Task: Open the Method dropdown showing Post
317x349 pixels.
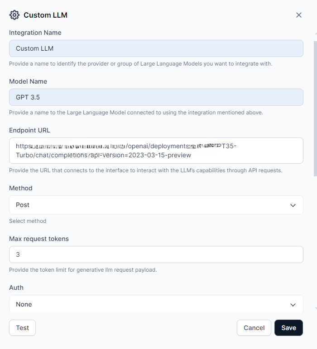Action: (156, 205)
